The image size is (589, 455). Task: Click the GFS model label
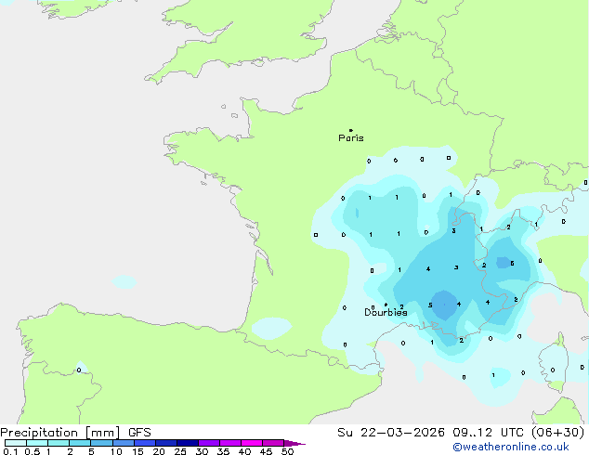tap(139, 433)
